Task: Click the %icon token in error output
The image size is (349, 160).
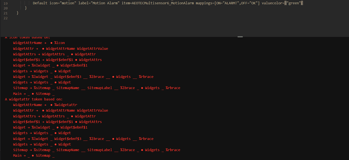Action: pyautogui.click(x=60, y=43)
